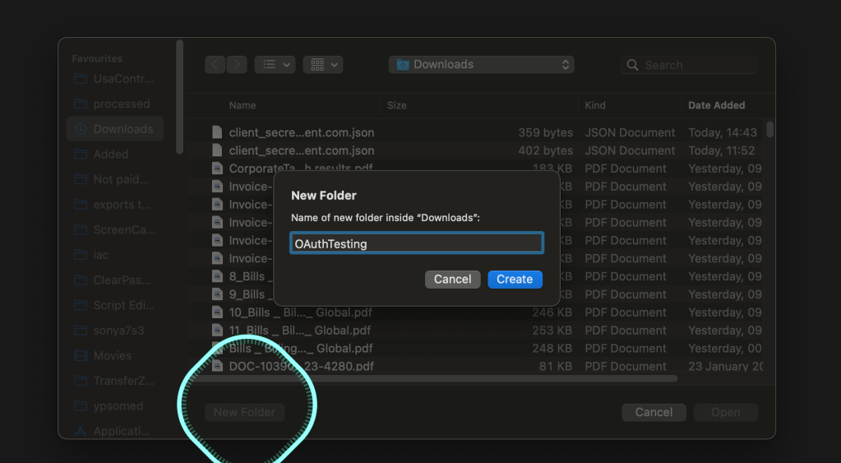The width and height of the screenshot is (841, 463).
Task: Select the processed folder in sidebar
Action: tap(115, 104)
